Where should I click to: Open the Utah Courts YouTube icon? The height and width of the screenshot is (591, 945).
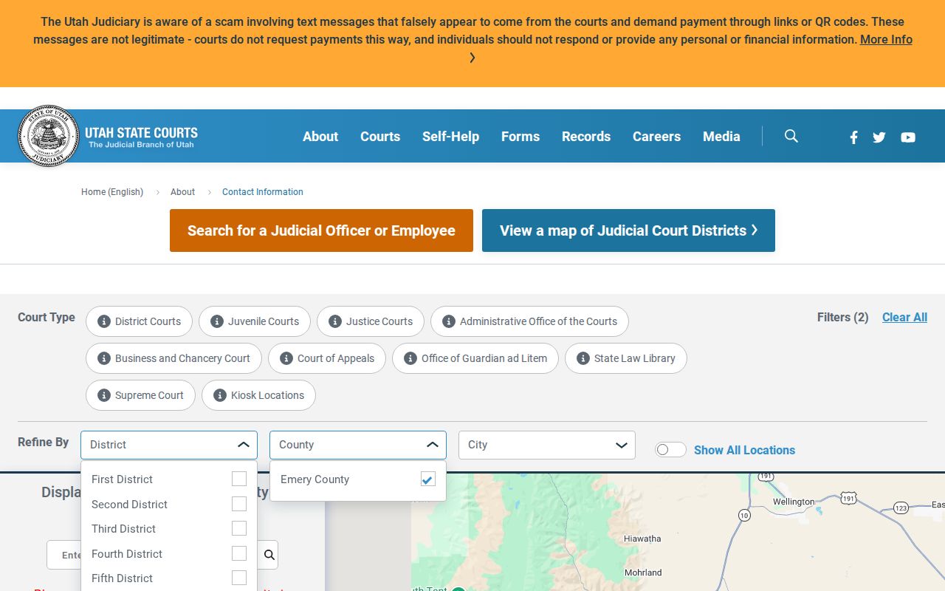[908, 137]
